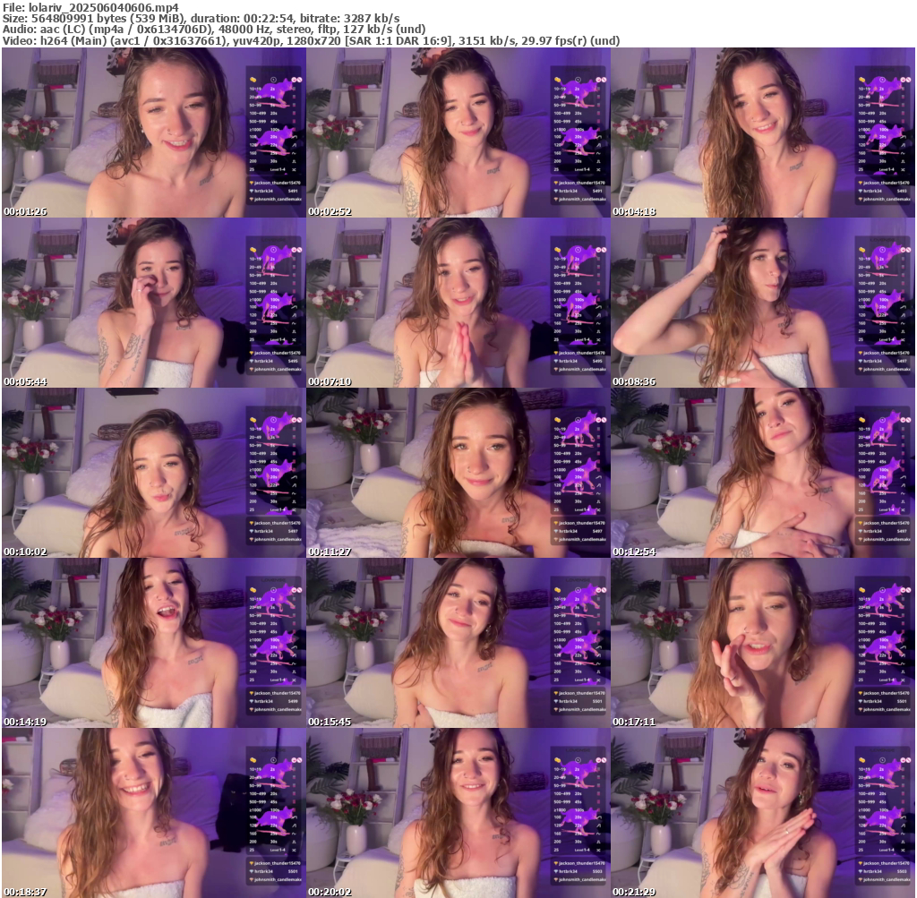
Task: Open the thumbnail at 00:18:37
Action: pyautogui.click(x=154, y=813)
